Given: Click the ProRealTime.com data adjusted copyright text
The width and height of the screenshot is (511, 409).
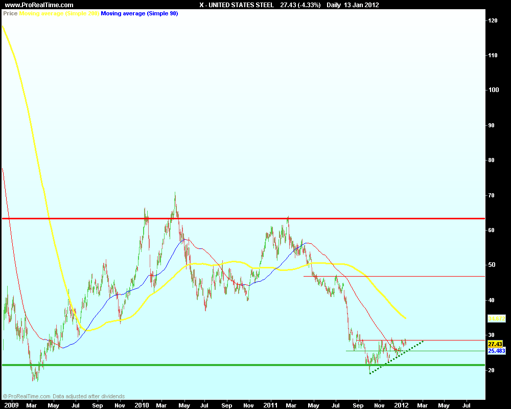Looking at the screenshot, I should [x=64, y=396].
